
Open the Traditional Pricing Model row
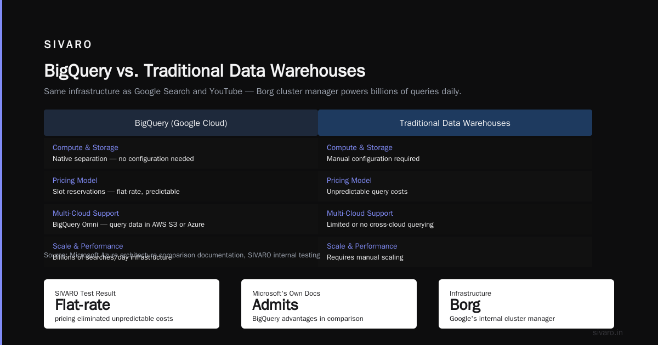click(455, 186)
